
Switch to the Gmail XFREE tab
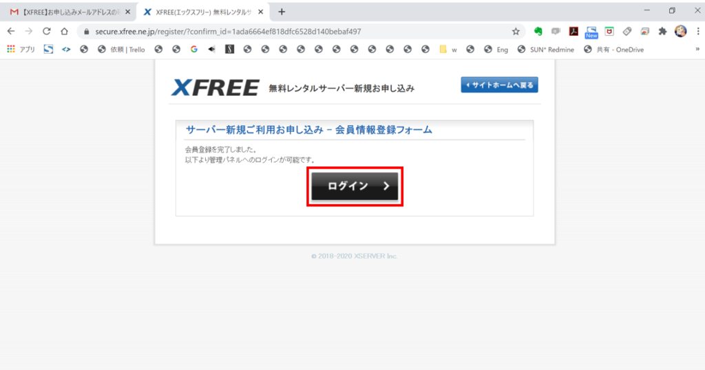[65, 12]
